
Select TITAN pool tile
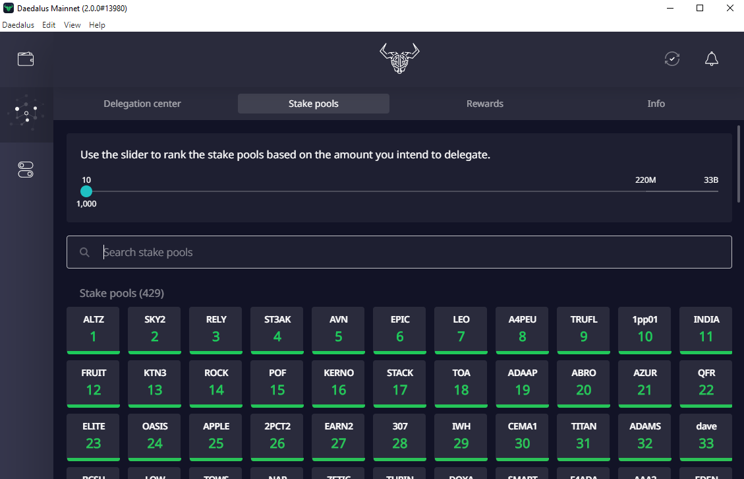pos(584,437)
